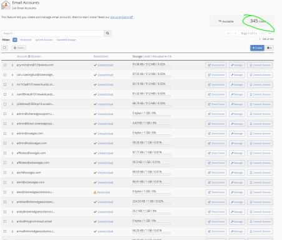Expand details of alert@ssvegas.com row
The width and height of the screenshot is (282, 240).
click(x=12, y=172)
